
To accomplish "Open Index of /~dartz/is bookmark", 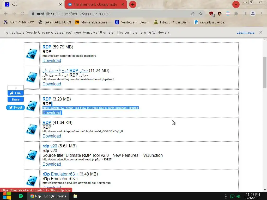I will (x=172, y=22).
